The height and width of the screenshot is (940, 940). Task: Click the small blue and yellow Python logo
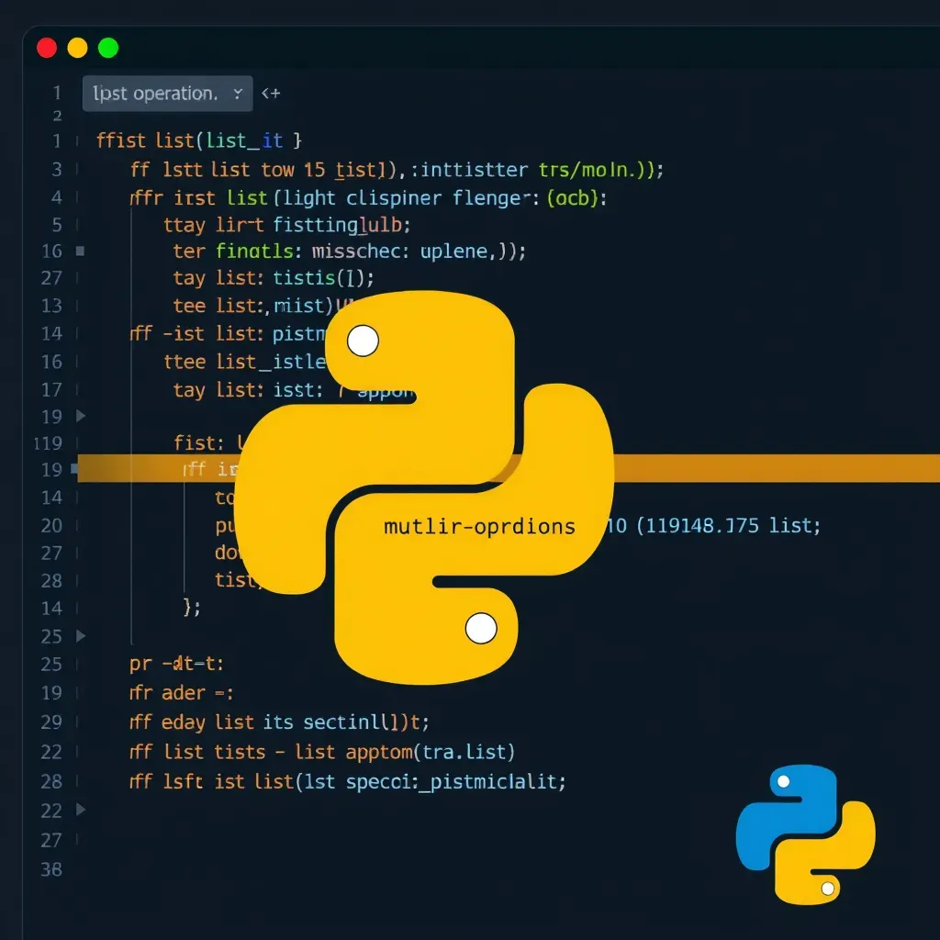(805, 834)
